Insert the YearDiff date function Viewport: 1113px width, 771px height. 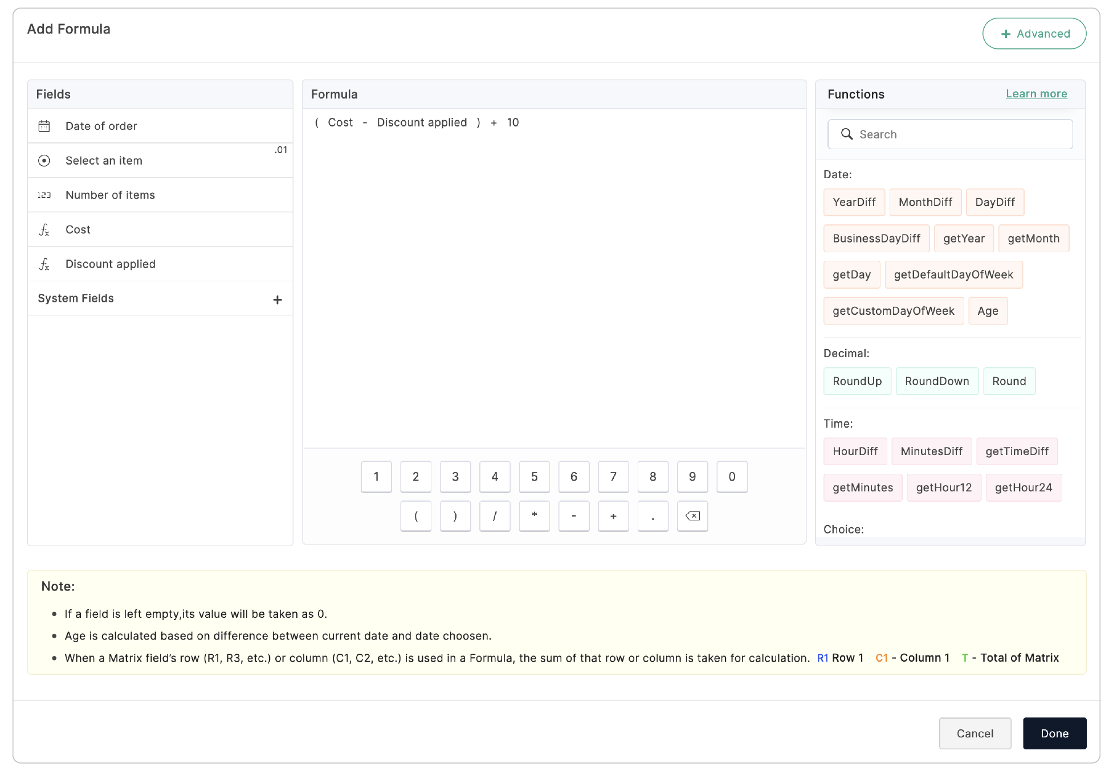(854, 202)
